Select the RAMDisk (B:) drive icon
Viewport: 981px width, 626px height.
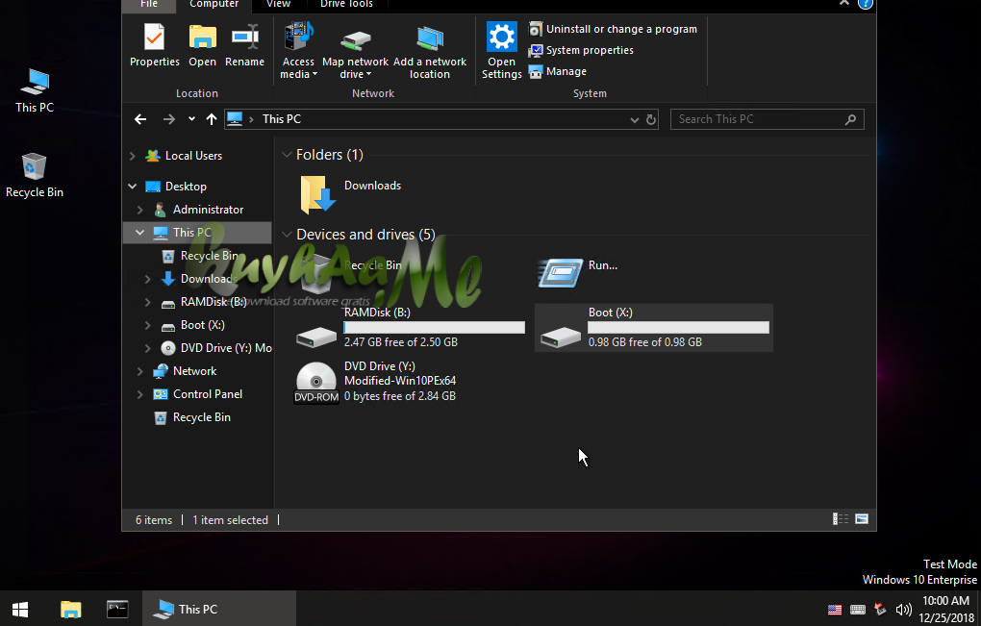[x=316, y=337]
